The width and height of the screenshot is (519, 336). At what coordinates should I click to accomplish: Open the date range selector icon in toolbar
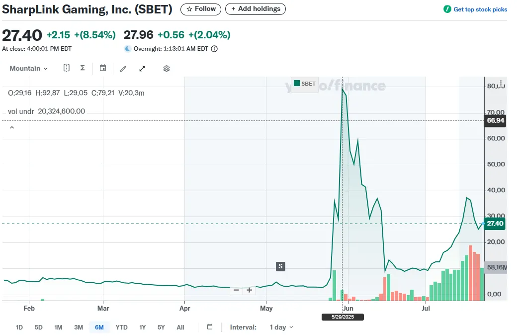point(67,68)
